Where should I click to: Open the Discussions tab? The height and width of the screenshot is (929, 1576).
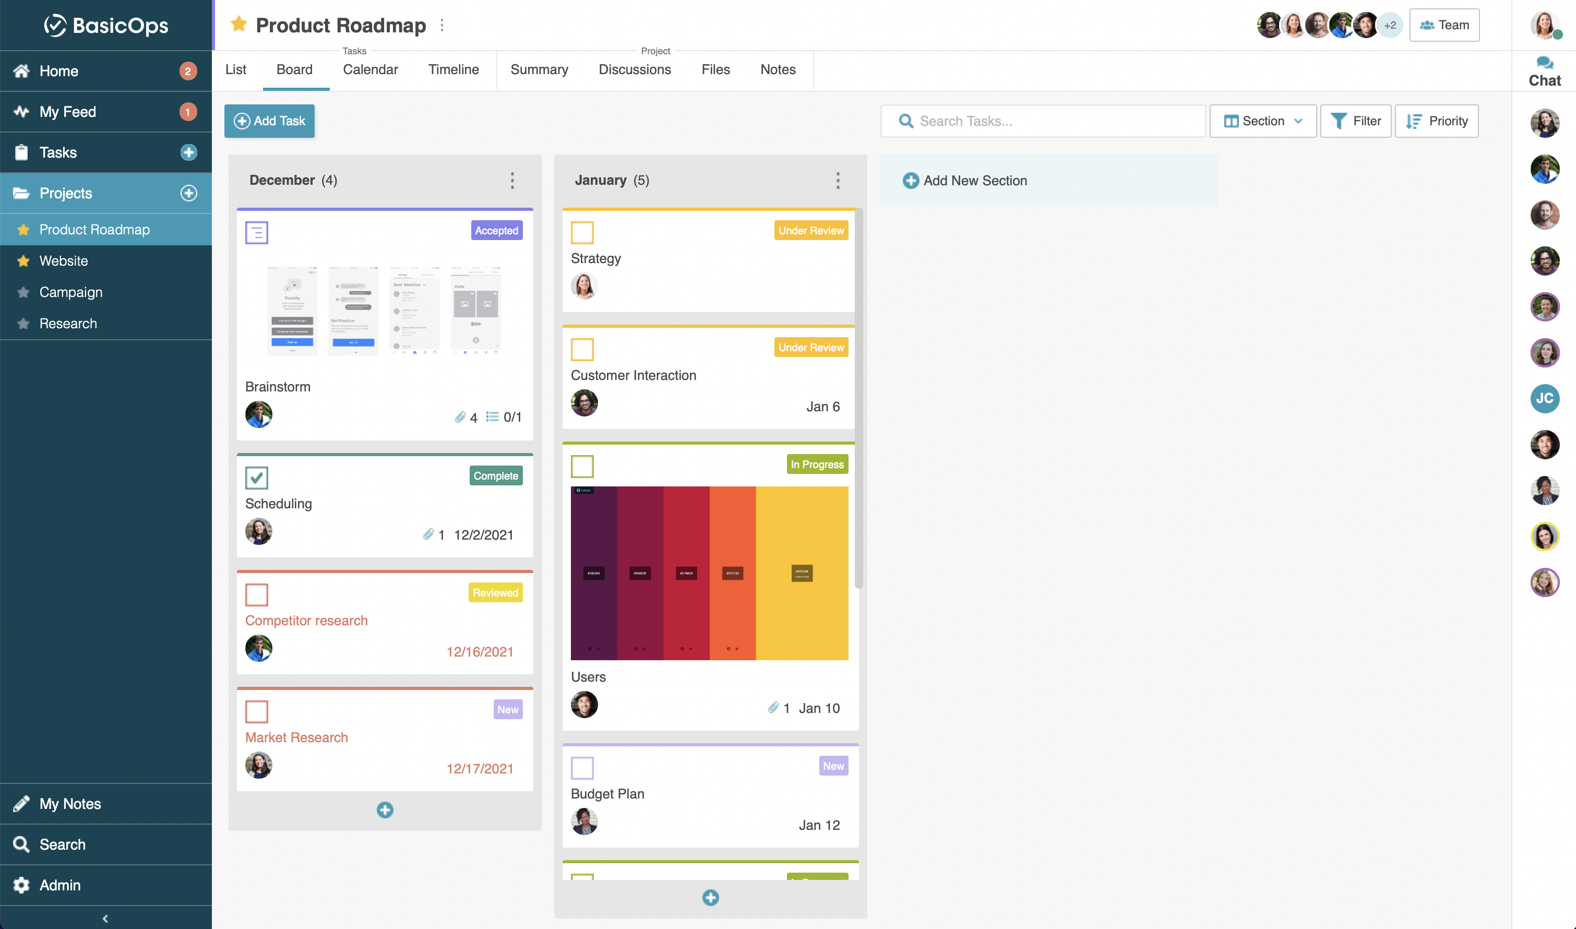pos(635,69)
